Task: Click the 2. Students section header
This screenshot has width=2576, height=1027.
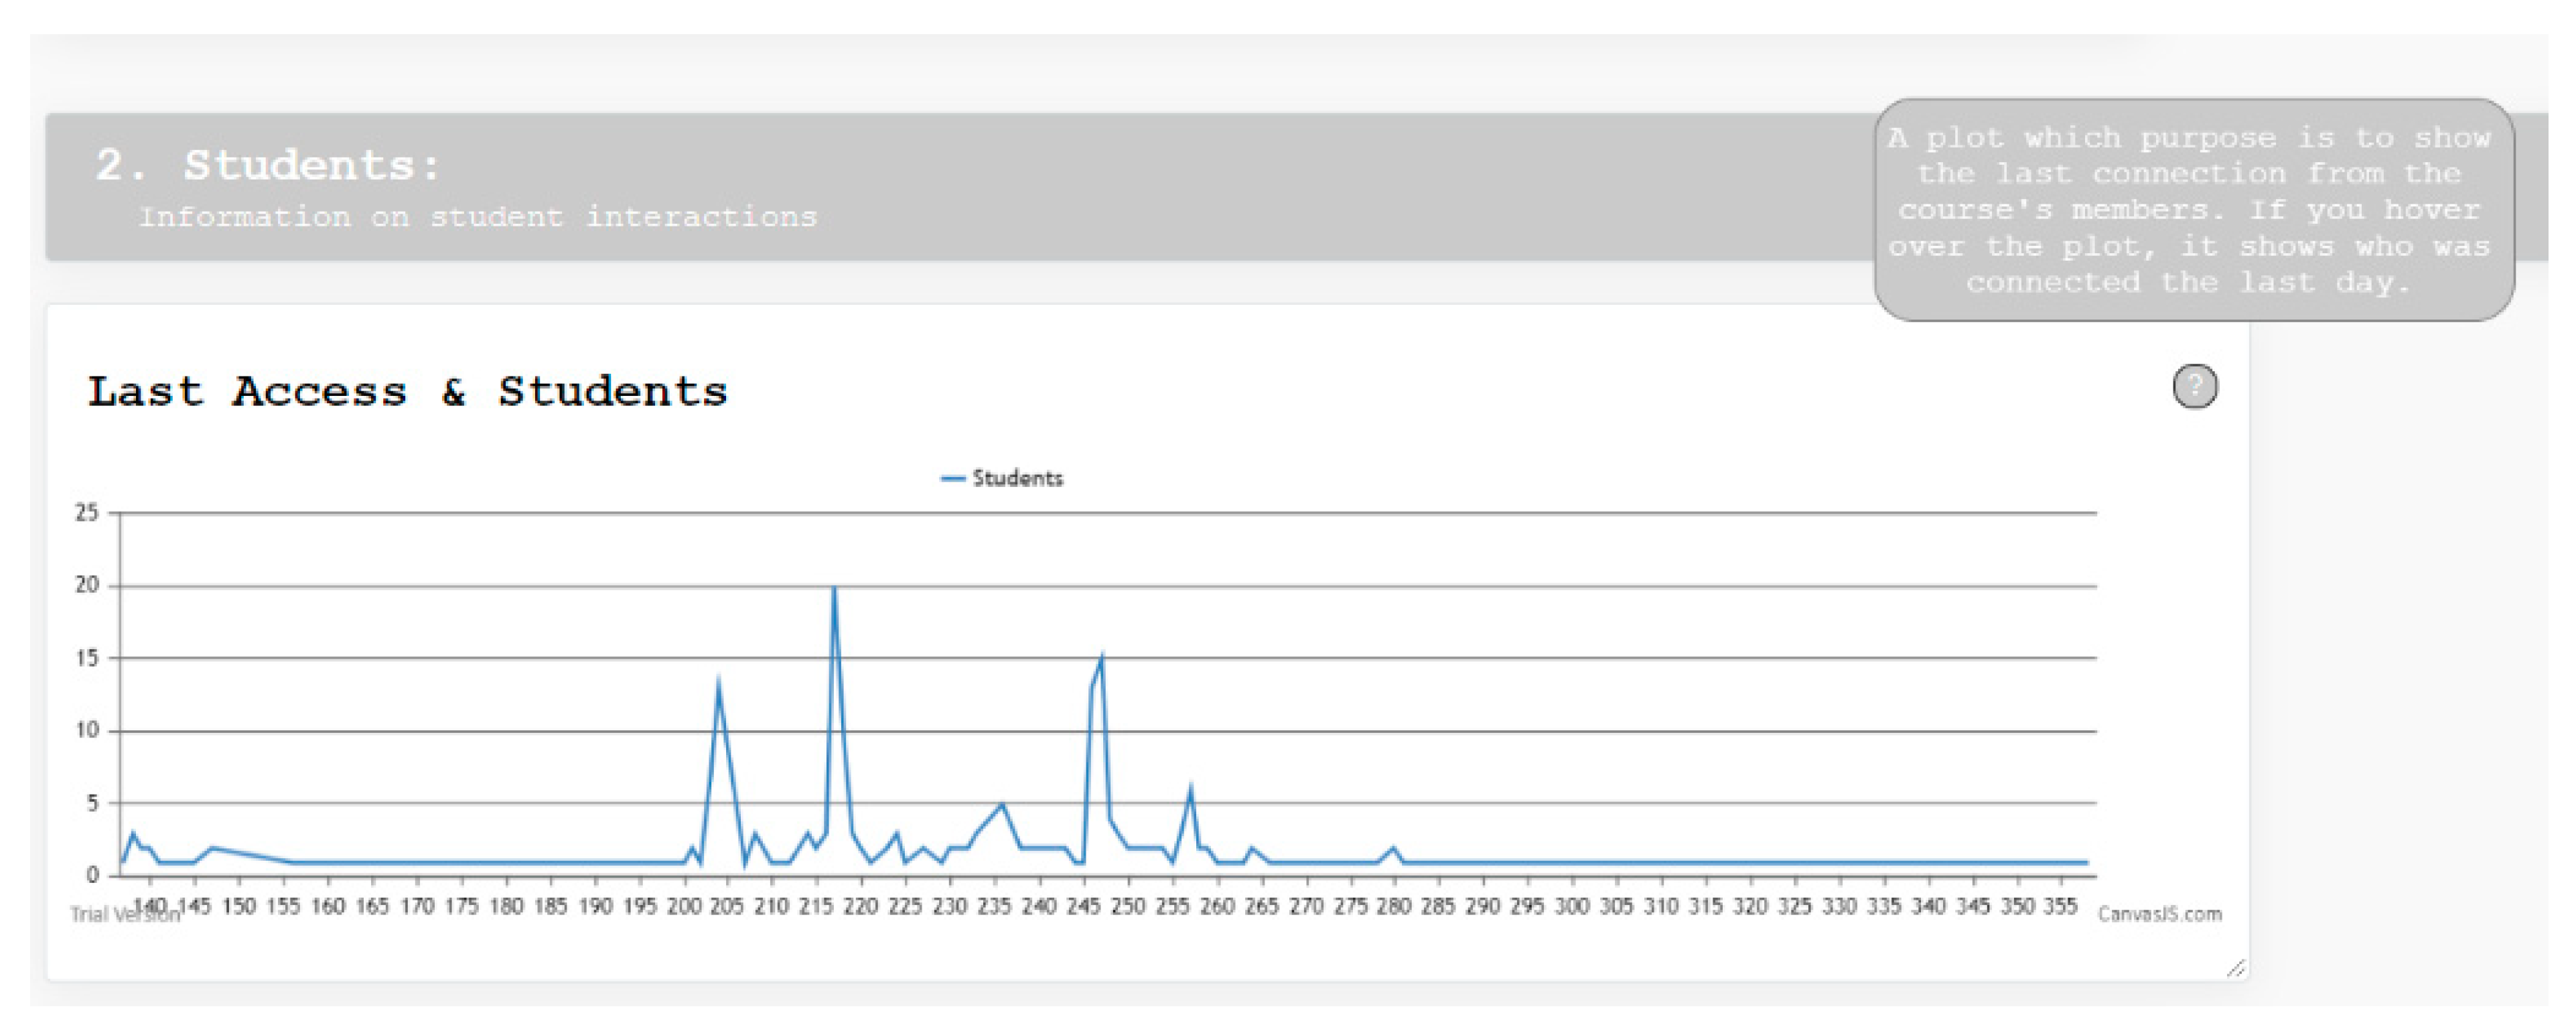Action: (268, 166)
